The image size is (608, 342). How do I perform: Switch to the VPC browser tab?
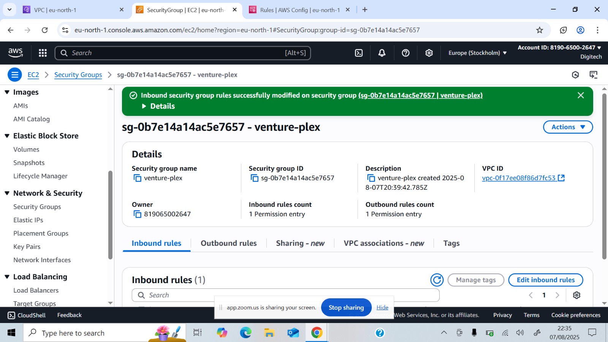pos(73,10)
